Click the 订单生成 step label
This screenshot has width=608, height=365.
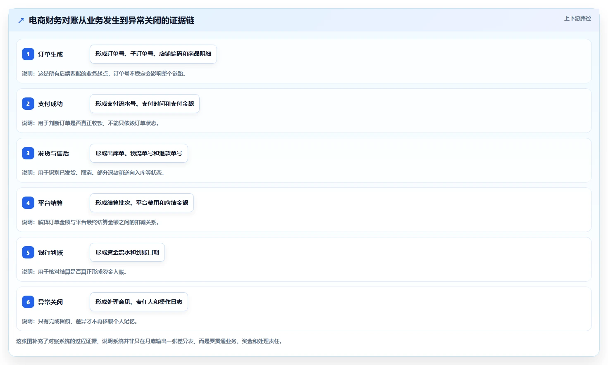coord(50,54)
